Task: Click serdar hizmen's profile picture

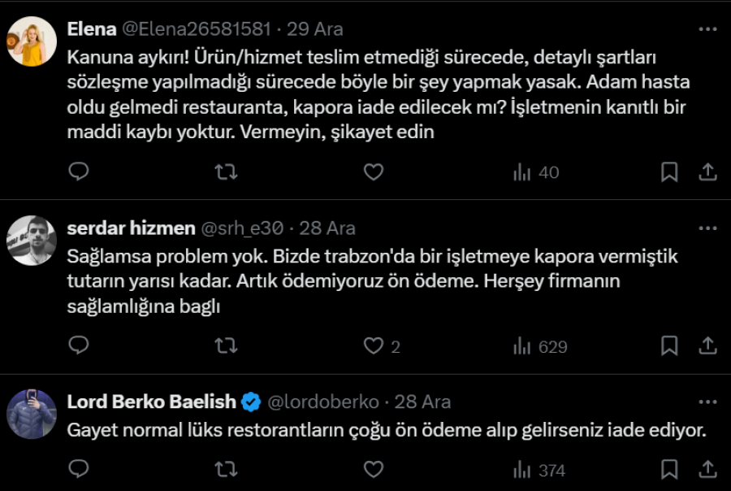Action: pos(32,240)
